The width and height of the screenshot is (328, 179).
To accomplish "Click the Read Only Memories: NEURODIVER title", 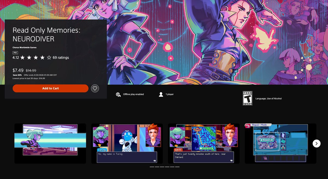I will [46, 35].
